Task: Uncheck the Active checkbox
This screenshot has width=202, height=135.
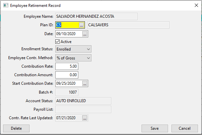Action: (58, 42)
